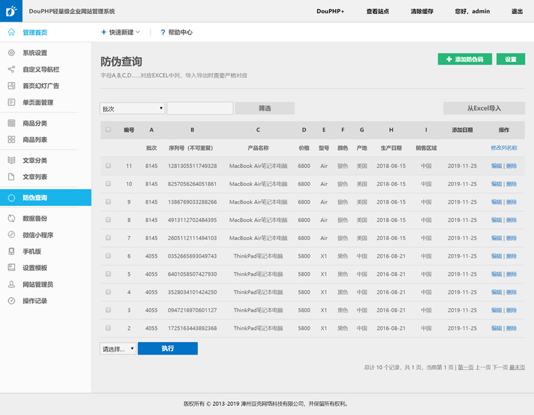Viewport: 534px width, 415px height.
Task: Click the question mark icon beside 帮助中心
Action: coord(163,32)
